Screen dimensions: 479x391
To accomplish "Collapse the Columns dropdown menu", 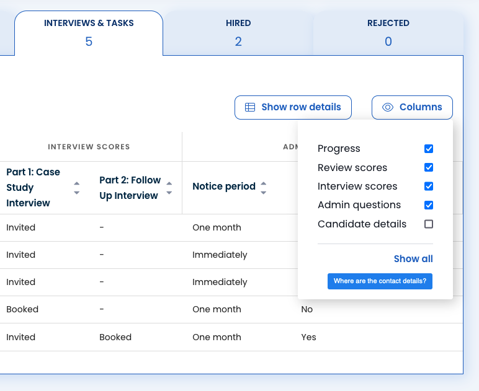I will (412, 107).
